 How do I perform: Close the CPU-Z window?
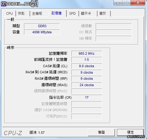click(138, 2)
